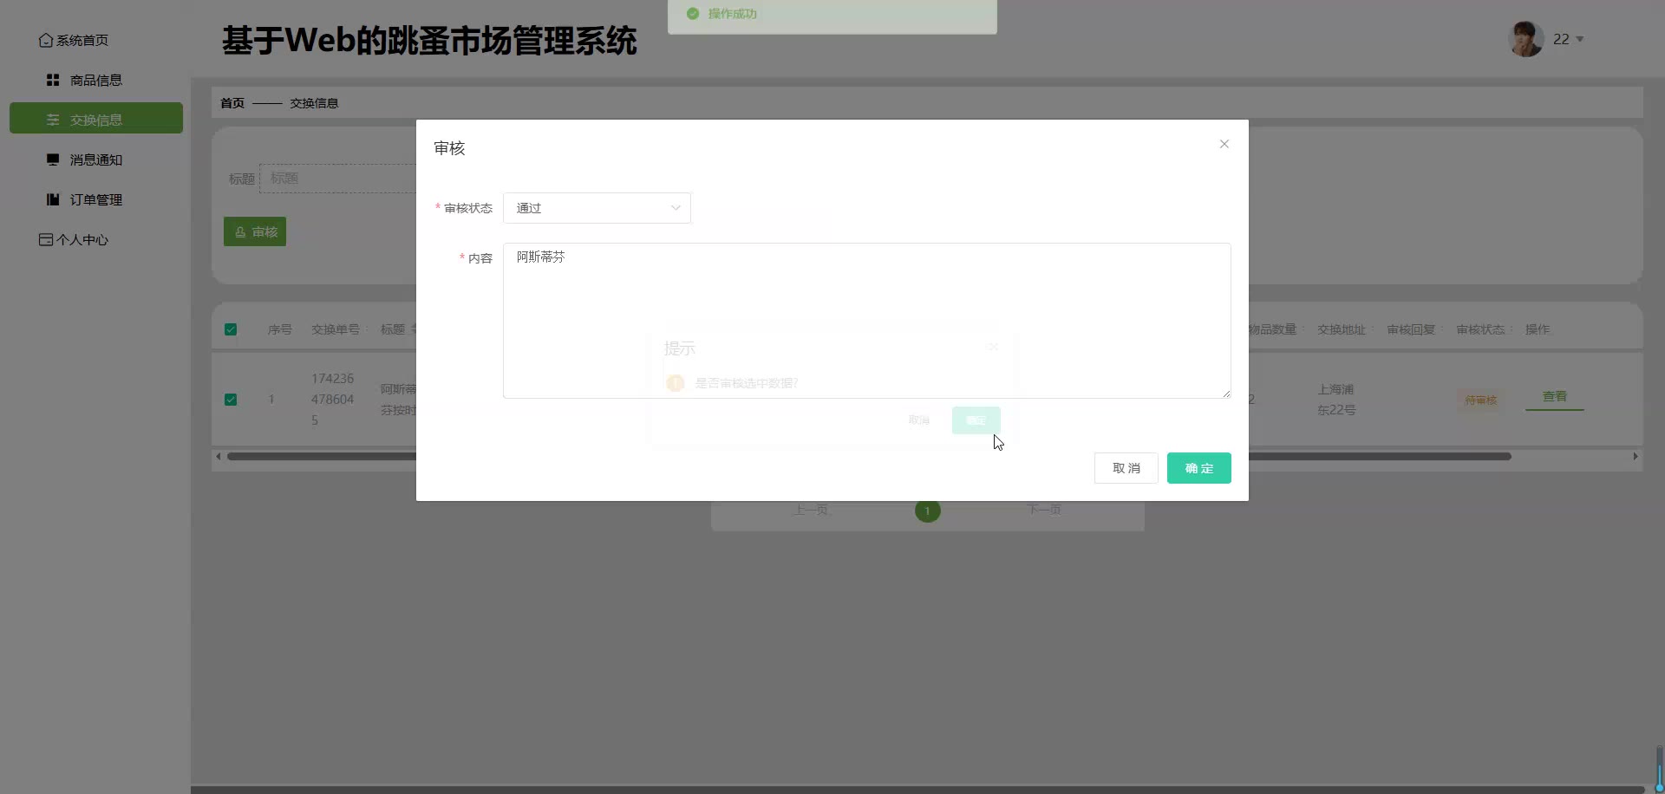Click the 交换信息 breadcrumb text
The height and width of the screenshot is (794, 1665).
(x=314, y=103)
